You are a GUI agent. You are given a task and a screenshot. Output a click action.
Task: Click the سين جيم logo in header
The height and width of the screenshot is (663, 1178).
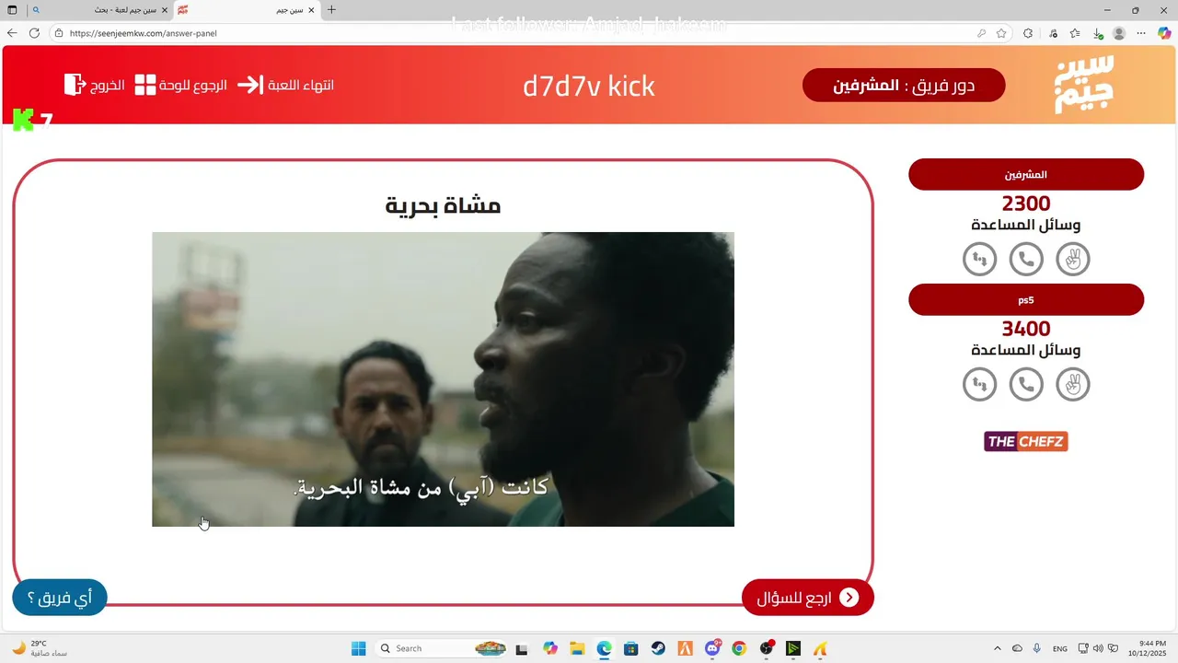pyautogui.click(x=1083, y=85)
